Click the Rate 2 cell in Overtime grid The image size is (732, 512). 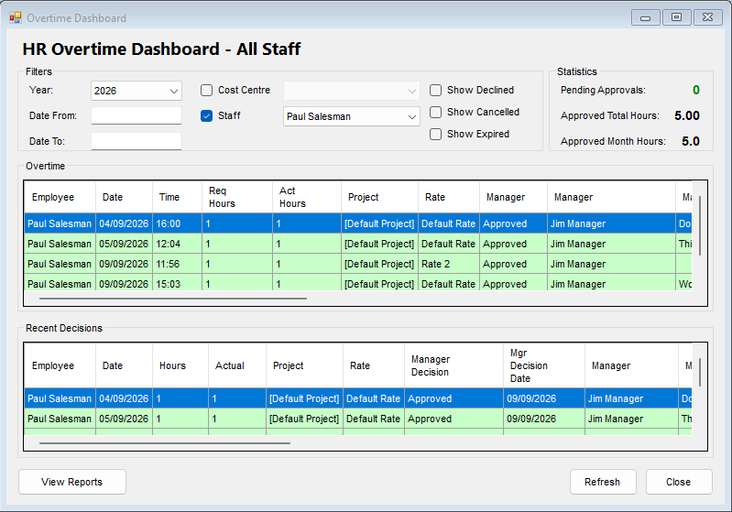pyautogui.click(x=449, y=264)
